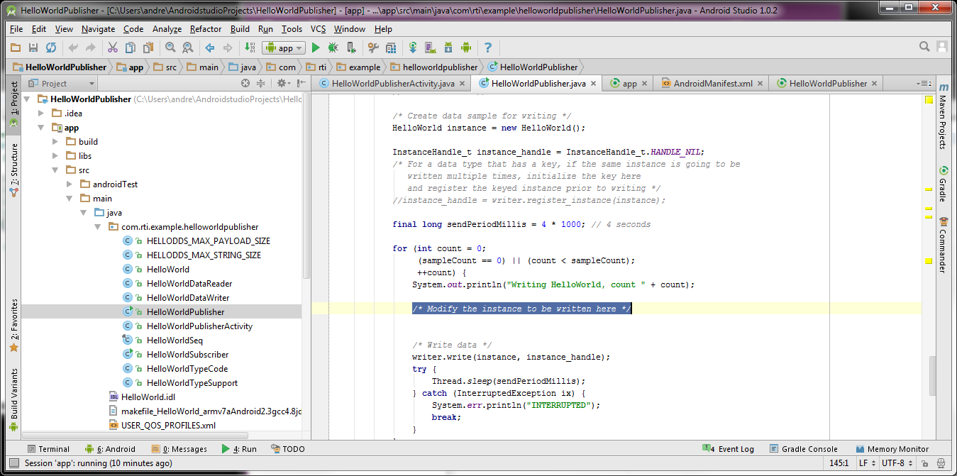This screenshot has width=957, height=476.
Task: Click the Find magnifier icon
Action: 170,48
